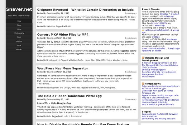Click the HandBrake tag
This screenshot has width=187, height=125.
click(78, 60)
